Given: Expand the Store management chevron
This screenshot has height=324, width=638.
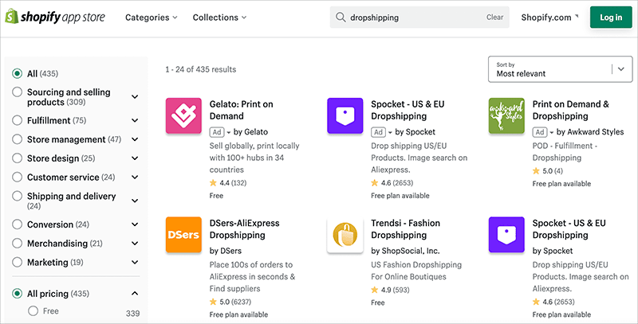Looking at the screenshot, I should tap(135, 139).
